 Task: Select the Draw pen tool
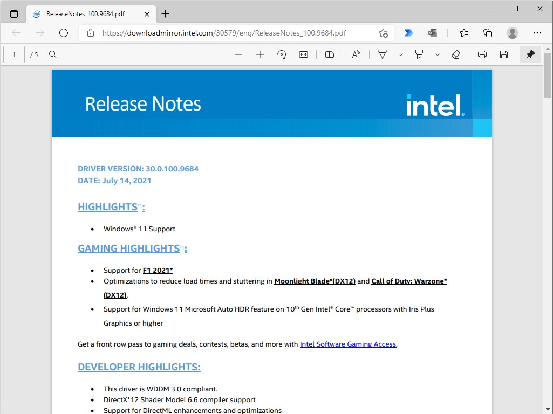point(383,54)
